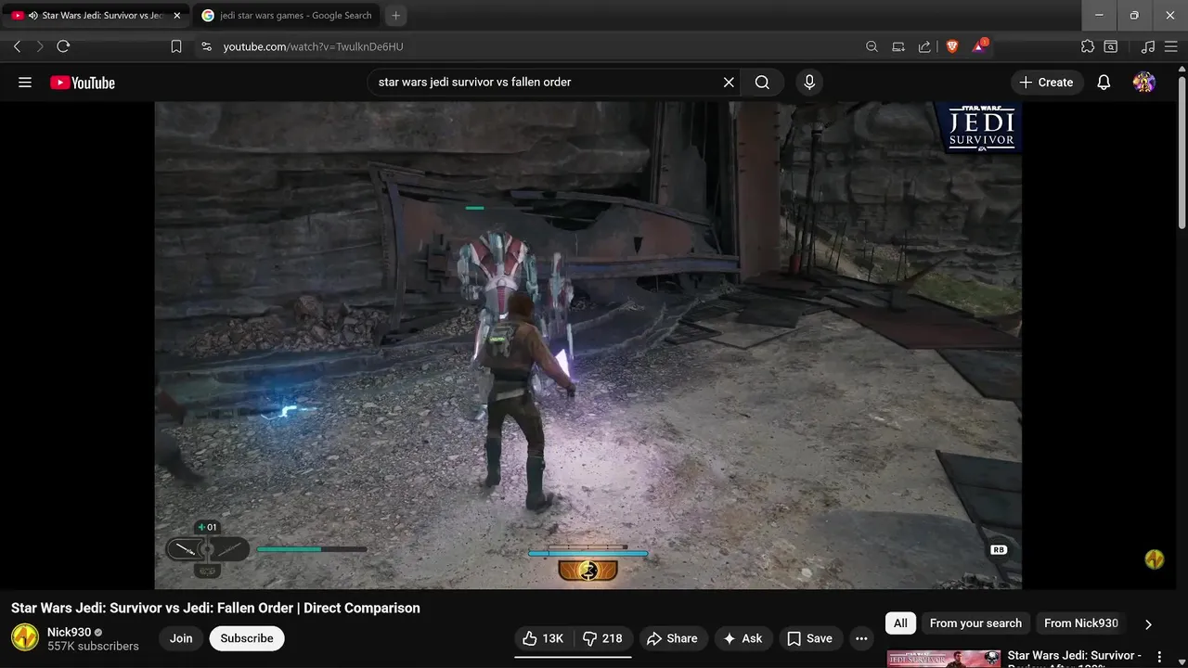Save the video to a playlist
The image size is (1188, 668).
tap(810, 638)
